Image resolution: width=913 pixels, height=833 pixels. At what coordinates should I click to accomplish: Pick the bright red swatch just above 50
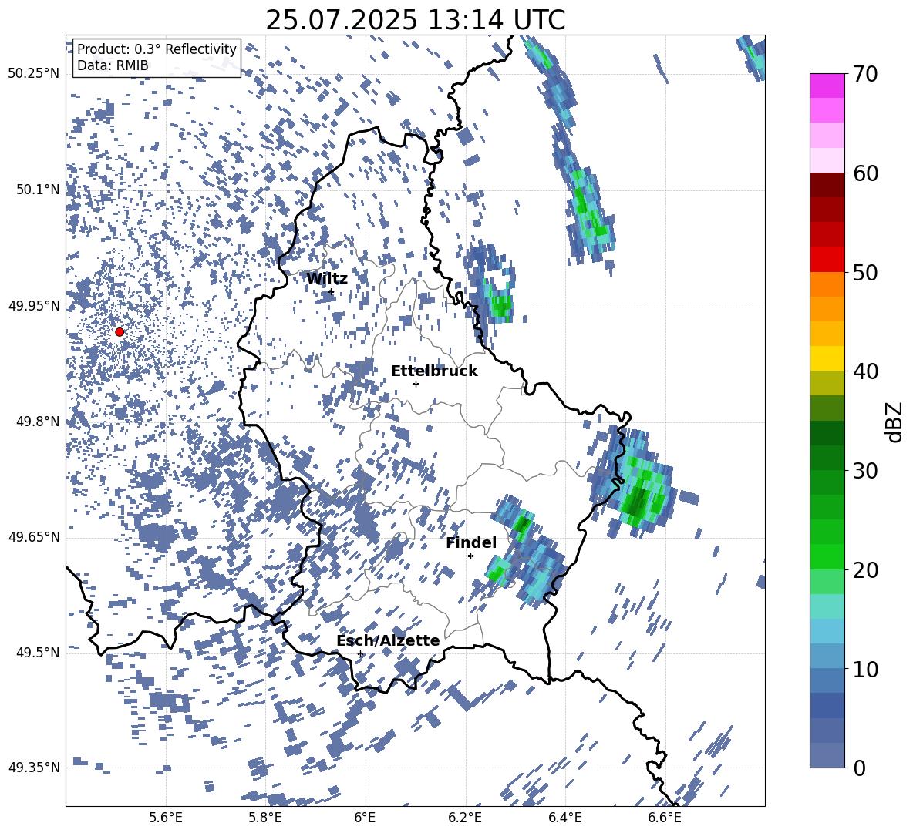pyautogui.click(x=827, y=260)
